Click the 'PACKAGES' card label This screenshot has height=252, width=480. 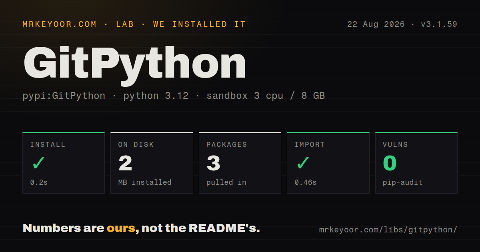tap(227, 145)
